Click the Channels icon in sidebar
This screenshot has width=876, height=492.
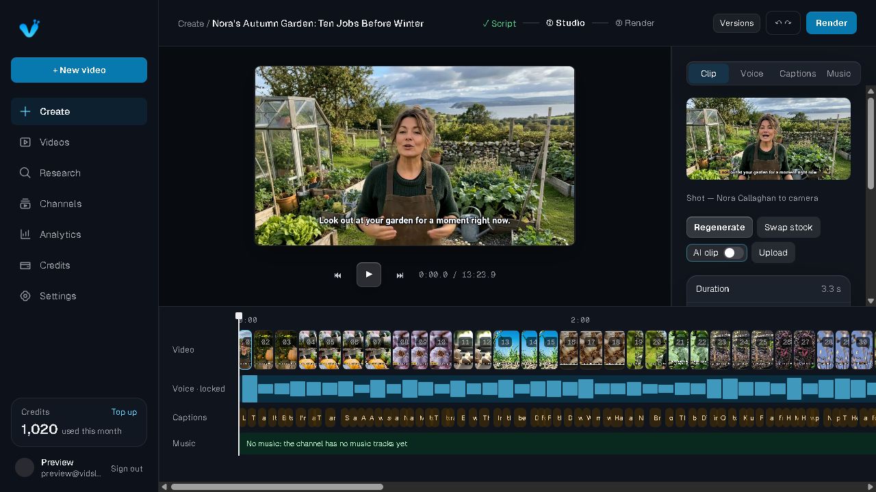(25, 204)
